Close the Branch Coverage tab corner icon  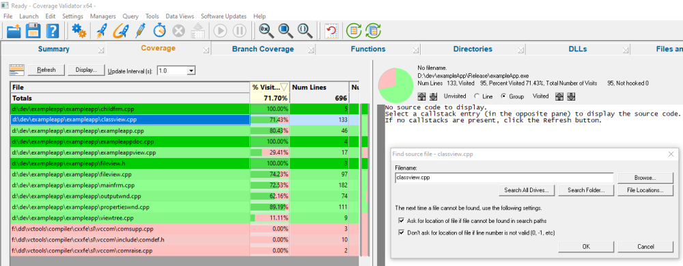[x=311, y=50]
